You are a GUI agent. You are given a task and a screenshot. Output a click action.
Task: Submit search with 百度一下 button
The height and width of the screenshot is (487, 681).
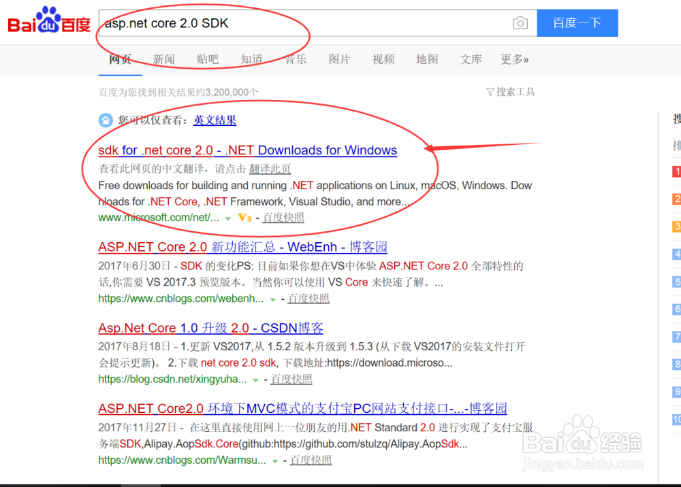577,23
